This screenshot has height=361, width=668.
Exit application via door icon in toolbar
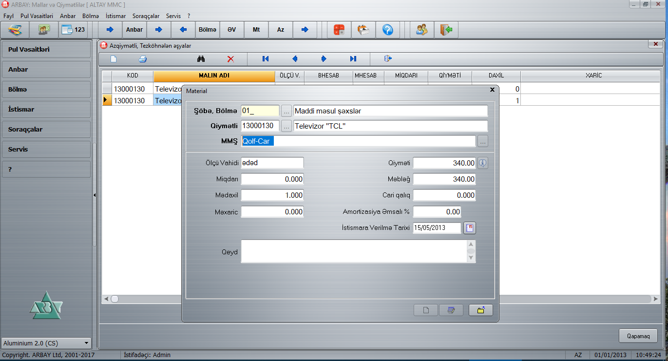[x=446, y=30]
